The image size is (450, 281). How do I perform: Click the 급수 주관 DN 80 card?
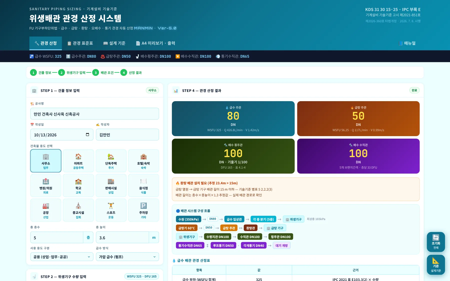tap(233, 119)
